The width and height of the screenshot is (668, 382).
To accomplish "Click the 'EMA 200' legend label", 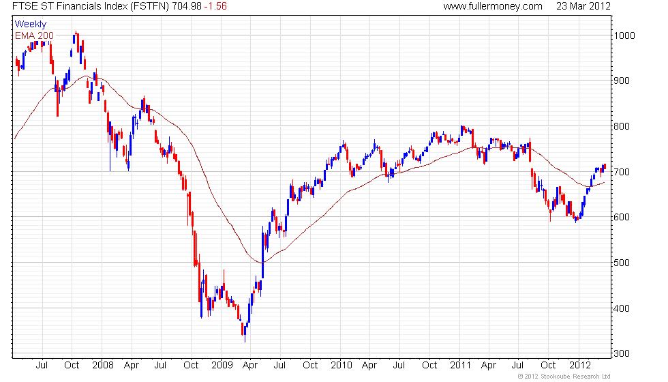I will [x=34, y=35].
